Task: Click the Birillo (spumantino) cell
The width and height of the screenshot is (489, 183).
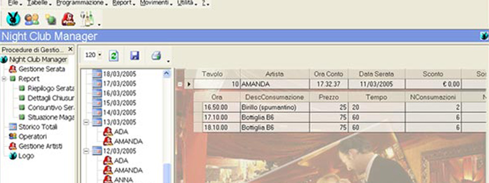Action: [x=275, y=107]
